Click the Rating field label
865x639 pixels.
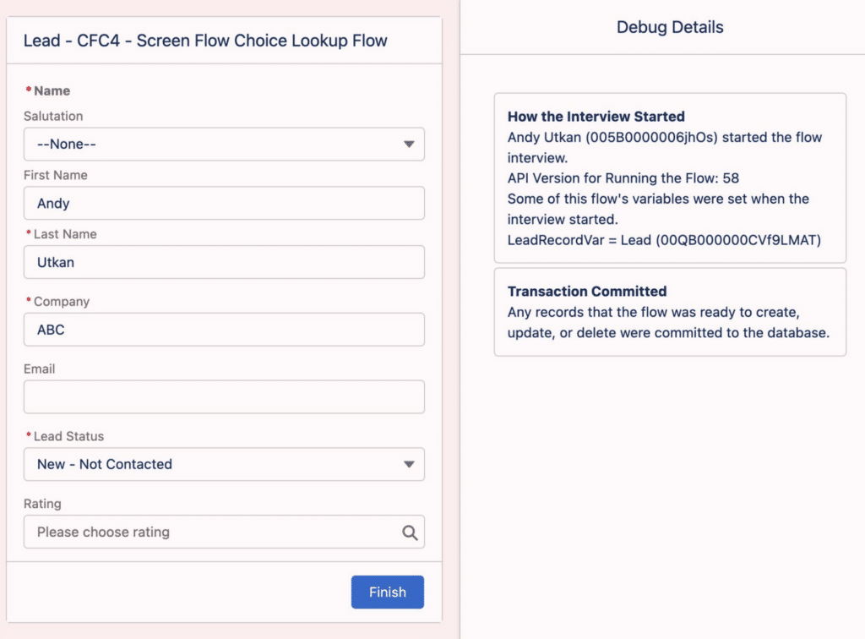(x=42, y=504)
